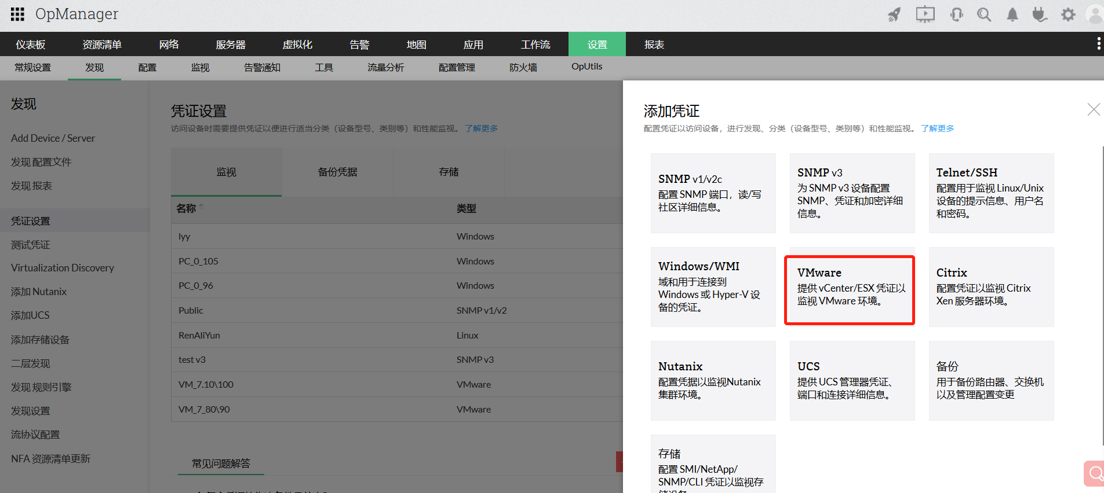Choose the Citrix credential card
The image size is (1104, 493).
tap(992, 287)
